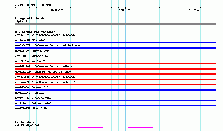This screenshot has height=131, width=223.
Task: Click the Cytogenetic Bands track title
Action: click(30, 18)
